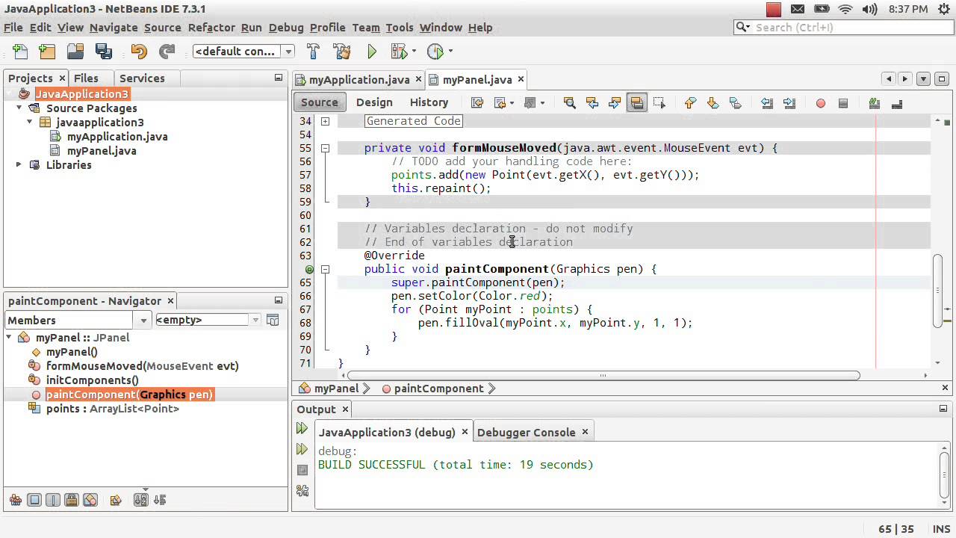The width and height of the screenshot is (956, 538).
Task: Click the Last Edit icon in editor toolbar
Action: (x=477, y=103)
